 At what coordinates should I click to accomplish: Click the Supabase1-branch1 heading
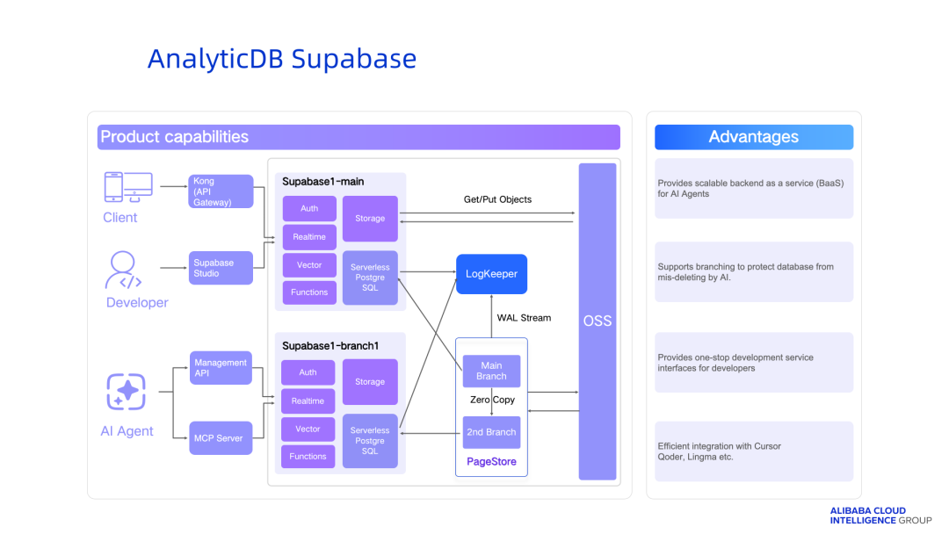pyautogui.click(x=330, y=346)
